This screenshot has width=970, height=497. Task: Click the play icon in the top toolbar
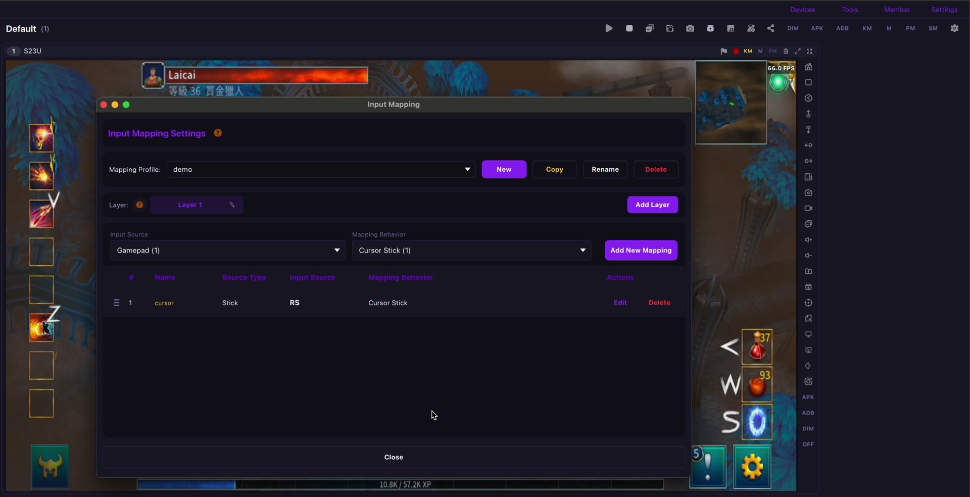coord(609,29)
